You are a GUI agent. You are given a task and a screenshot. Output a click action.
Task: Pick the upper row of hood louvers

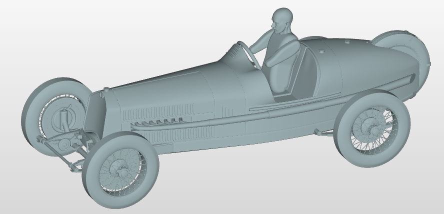click(157, 112)
